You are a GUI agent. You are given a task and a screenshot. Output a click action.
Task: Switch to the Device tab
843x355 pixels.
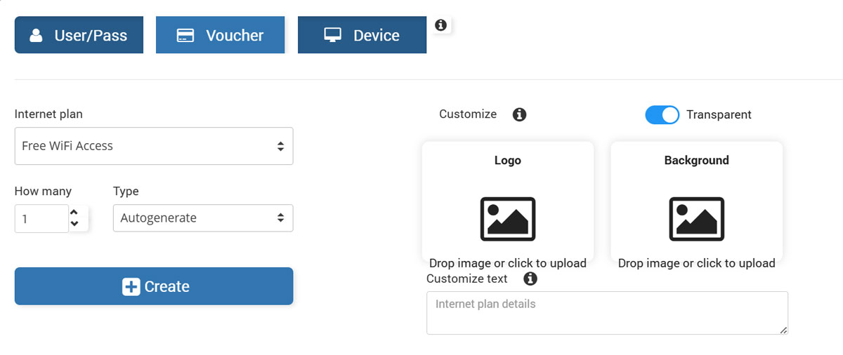point(362,35)
